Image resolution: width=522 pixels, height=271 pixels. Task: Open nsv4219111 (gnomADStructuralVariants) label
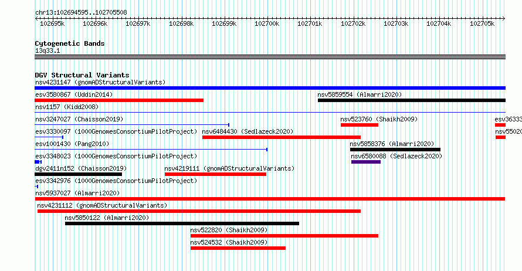pos(229,168)
